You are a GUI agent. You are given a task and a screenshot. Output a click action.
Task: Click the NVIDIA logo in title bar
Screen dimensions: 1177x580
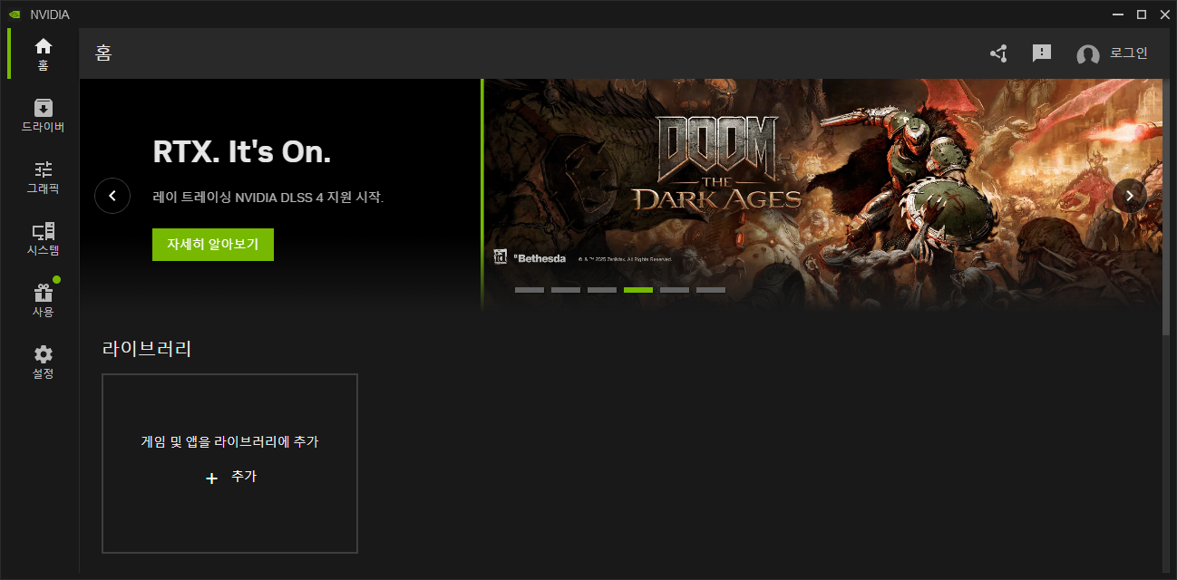click(15, 14)
